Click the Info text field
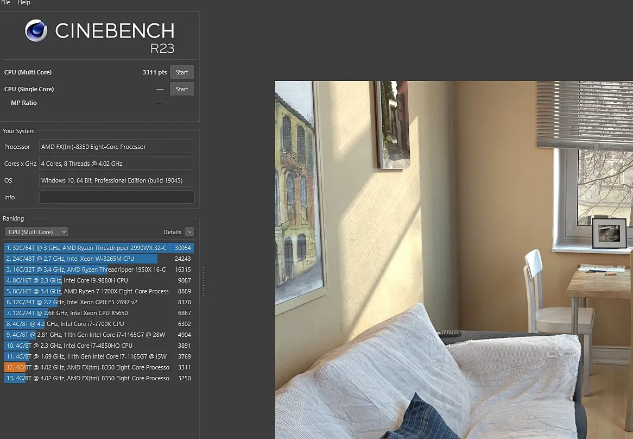The width and height of the screenshot is (633, 439). 117,197
